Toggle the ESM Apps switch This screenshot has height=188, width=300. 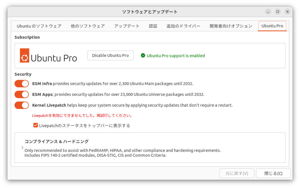(x=22, y=94)
